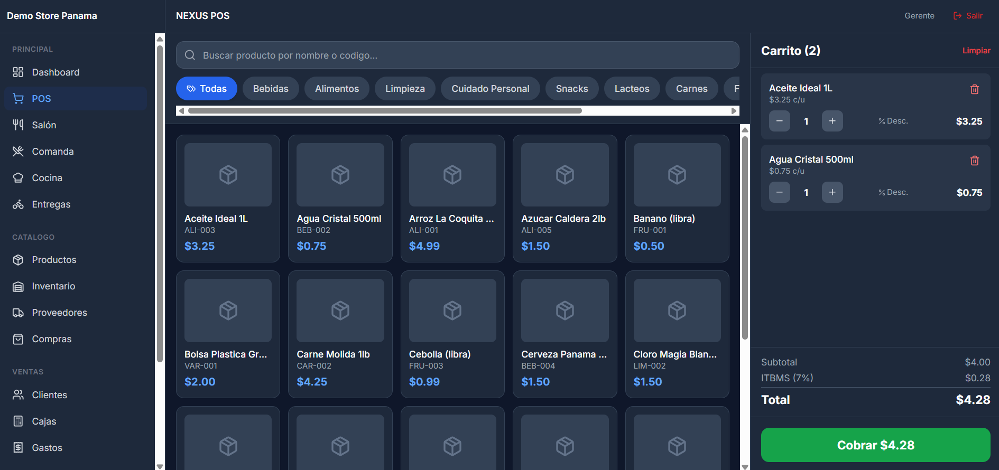999x470 pixels.
Task: Select the Cuidado Personal category tab
Action: pyautogui.click(x=490, y=89)
